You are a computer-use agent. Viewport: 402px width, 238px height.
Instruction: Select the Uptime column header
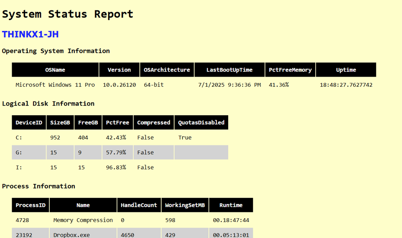tap(346, 70)
